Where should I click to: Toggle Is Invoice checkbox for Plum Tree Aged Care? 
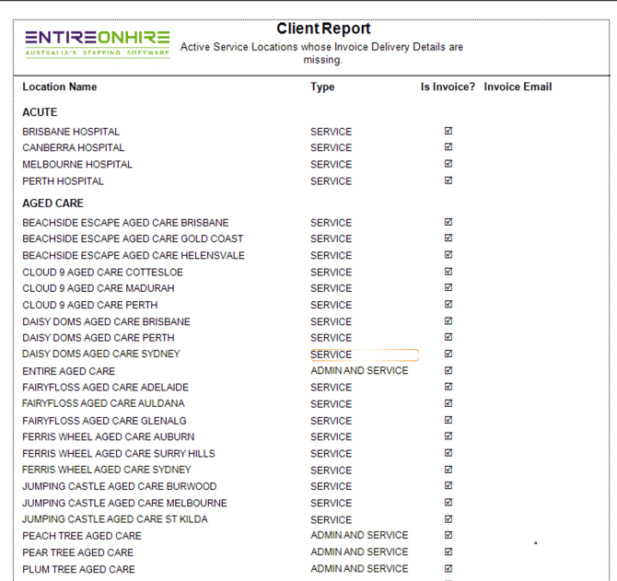448,569
